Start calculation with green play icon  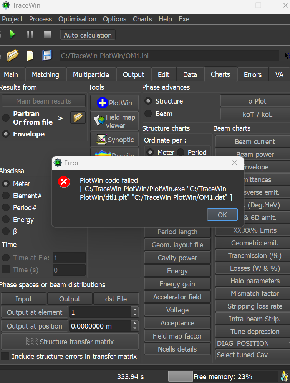pyautogui.click(x=12, y=34)
